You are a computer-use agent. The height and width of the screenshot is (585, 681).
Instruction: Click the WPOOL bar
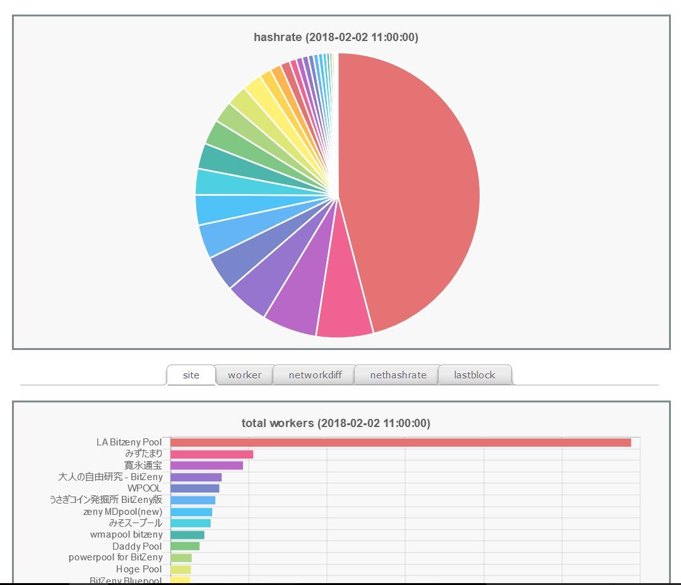click(194, 488)
